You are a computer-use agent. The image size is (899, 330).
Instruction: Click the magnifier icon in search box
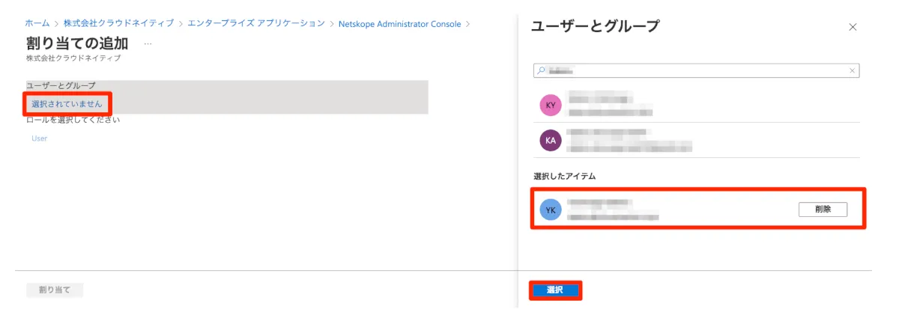541,70
